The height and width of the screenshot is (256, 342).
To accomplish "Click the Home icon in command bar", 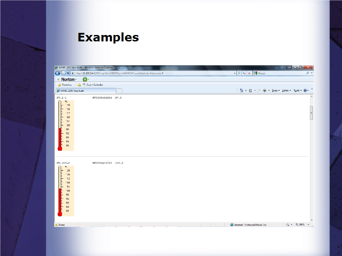I will pyautogui.click(x=242, y=90).
